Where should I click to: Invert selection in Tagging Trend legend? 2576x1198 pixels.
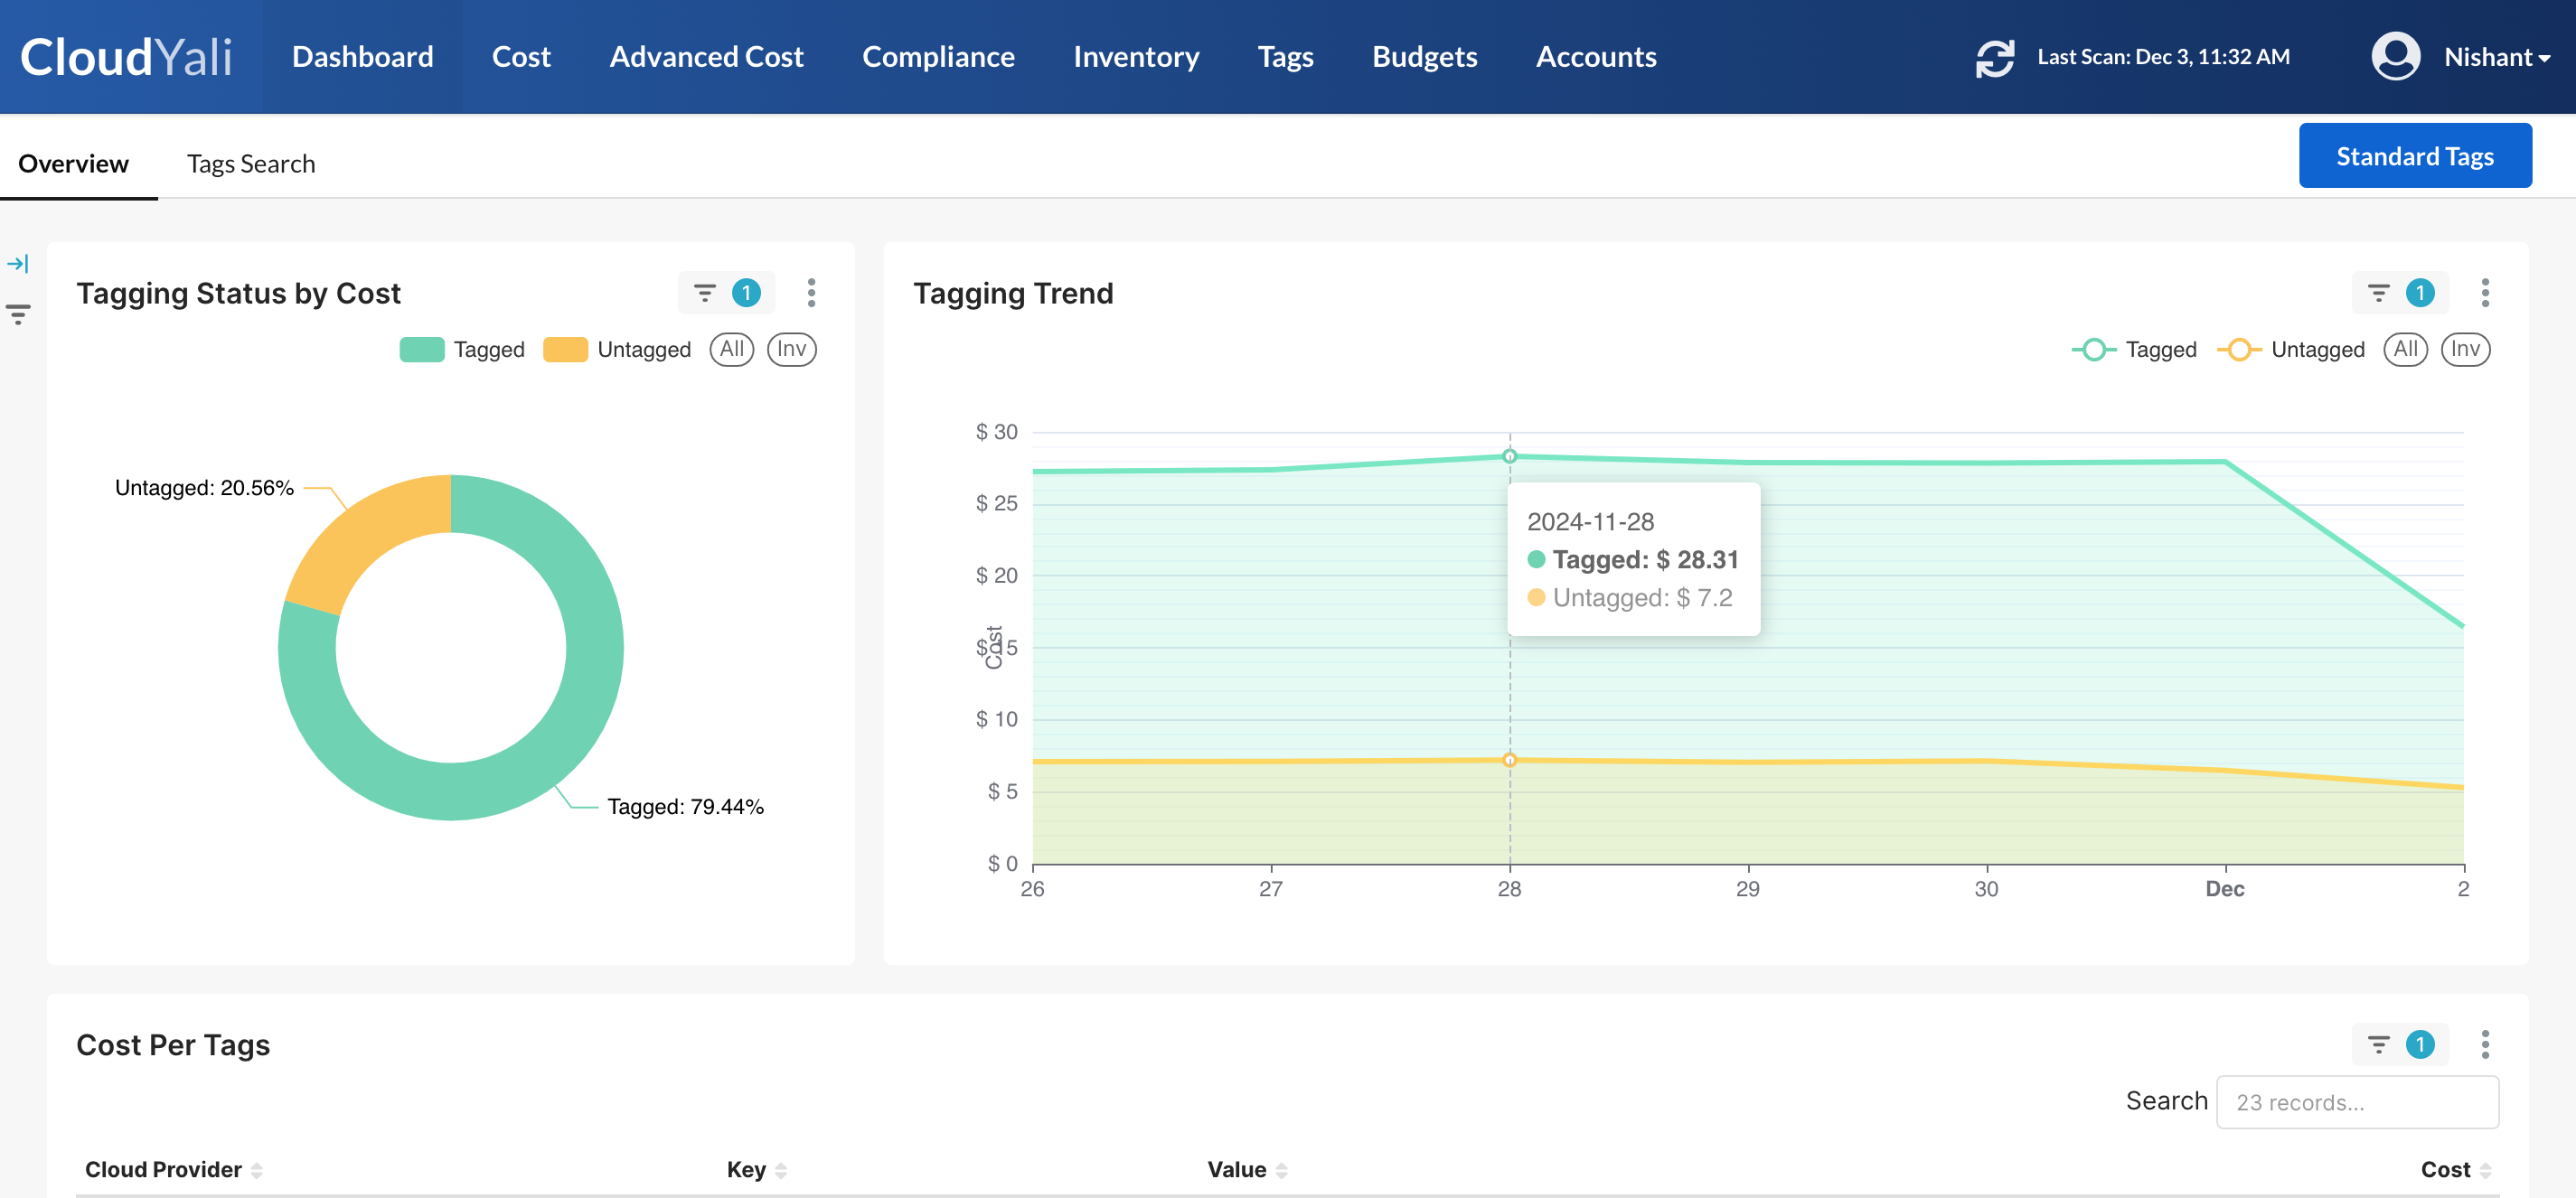point(2465,350)
